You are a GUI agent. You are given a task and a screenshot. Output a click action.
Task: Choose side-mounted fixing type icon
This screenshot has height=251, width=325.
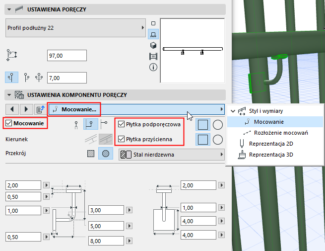coord(104,124)
